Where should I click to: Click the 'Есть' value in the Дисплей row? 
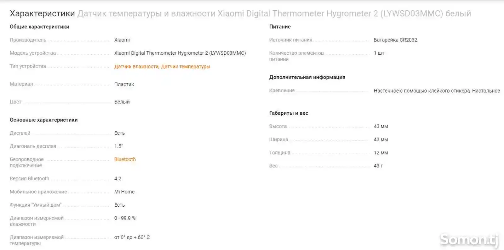(119, 133)
